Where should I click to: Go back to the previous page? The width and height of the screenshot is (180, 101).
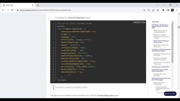(x=3, y=10)
